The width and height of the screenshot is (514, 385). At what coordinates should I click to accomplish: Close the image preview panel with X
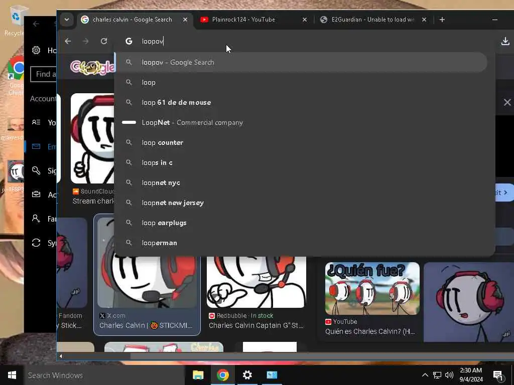pyautogui.click(x=507, y=102)
